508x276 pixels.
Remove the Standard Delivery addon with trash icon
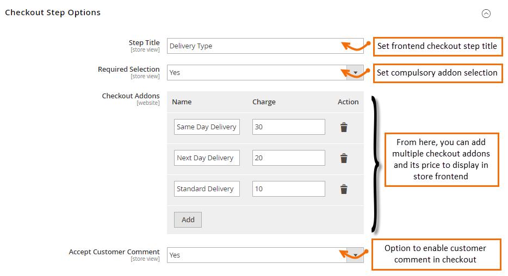[x=344, y=189]
